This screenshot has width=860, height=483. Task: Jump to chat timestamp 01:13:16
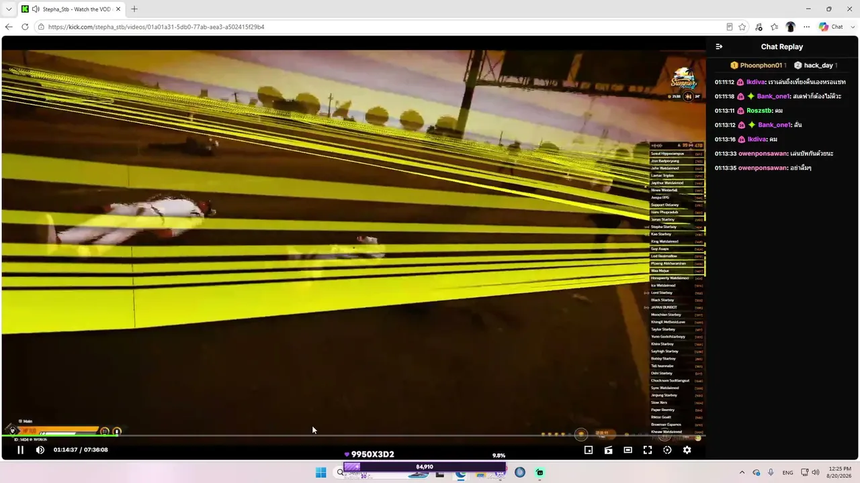[725, 140]
